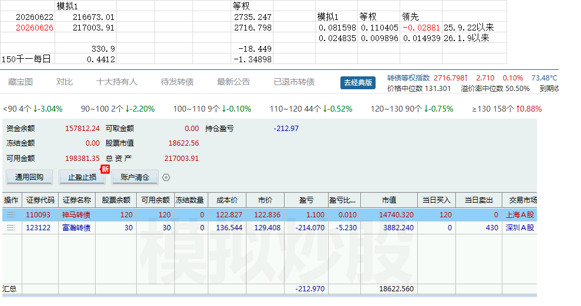Filter by 90~100 2个 price range
The width and height of the screenshot is (581, 306).
[118, 109]
